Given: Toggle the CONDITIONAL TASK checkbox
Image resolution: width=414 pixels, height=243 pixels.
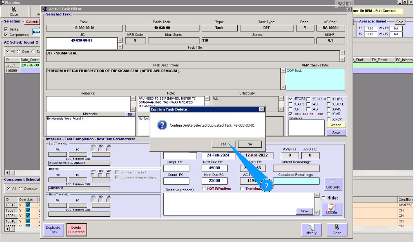Looking at the screenshot, I should 290,114.
